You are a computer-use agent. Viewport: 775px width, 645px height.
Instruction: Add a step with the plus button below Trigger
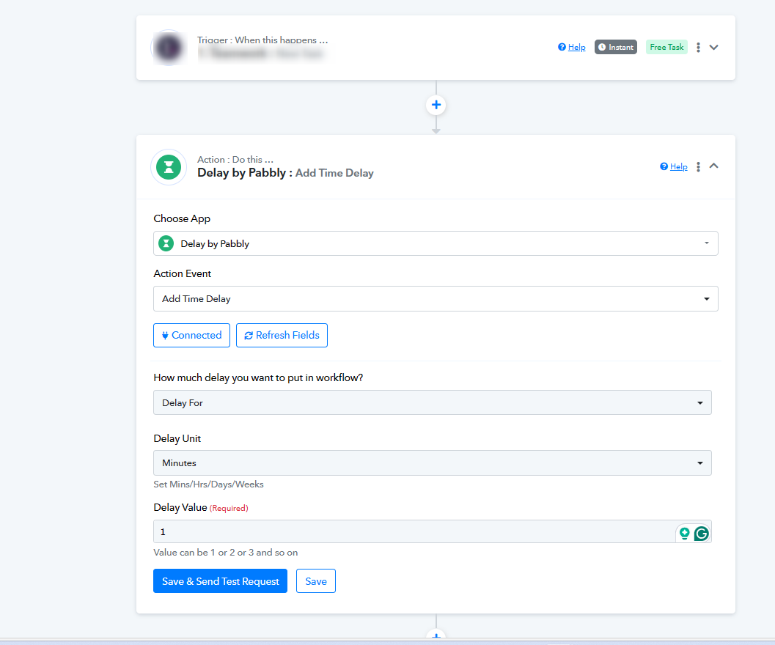point(436,105)
